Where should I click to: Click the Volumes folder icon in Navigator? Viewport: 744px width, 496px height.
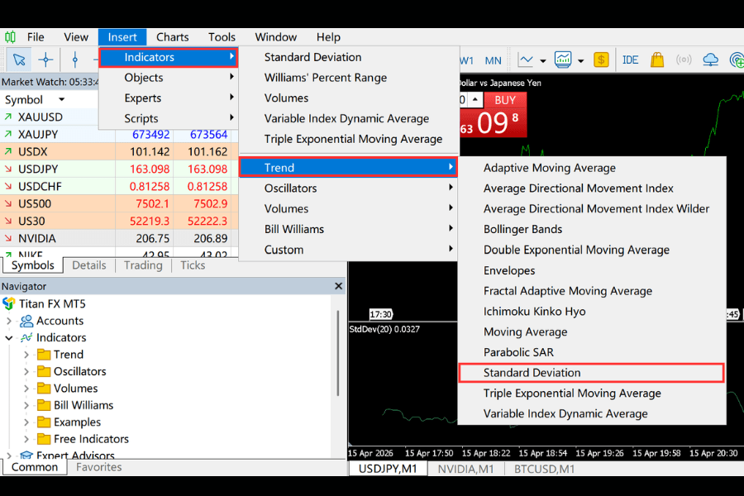point(44,389)
